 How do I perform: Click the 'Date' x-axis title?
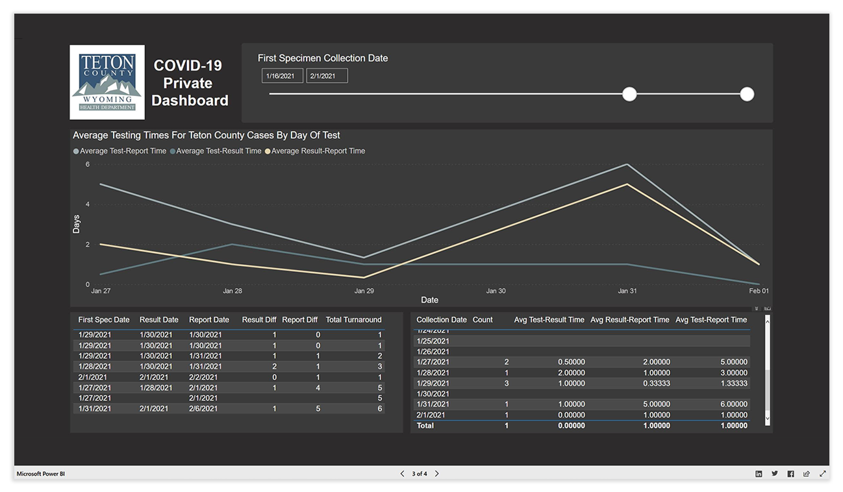(x=429, y=300)
